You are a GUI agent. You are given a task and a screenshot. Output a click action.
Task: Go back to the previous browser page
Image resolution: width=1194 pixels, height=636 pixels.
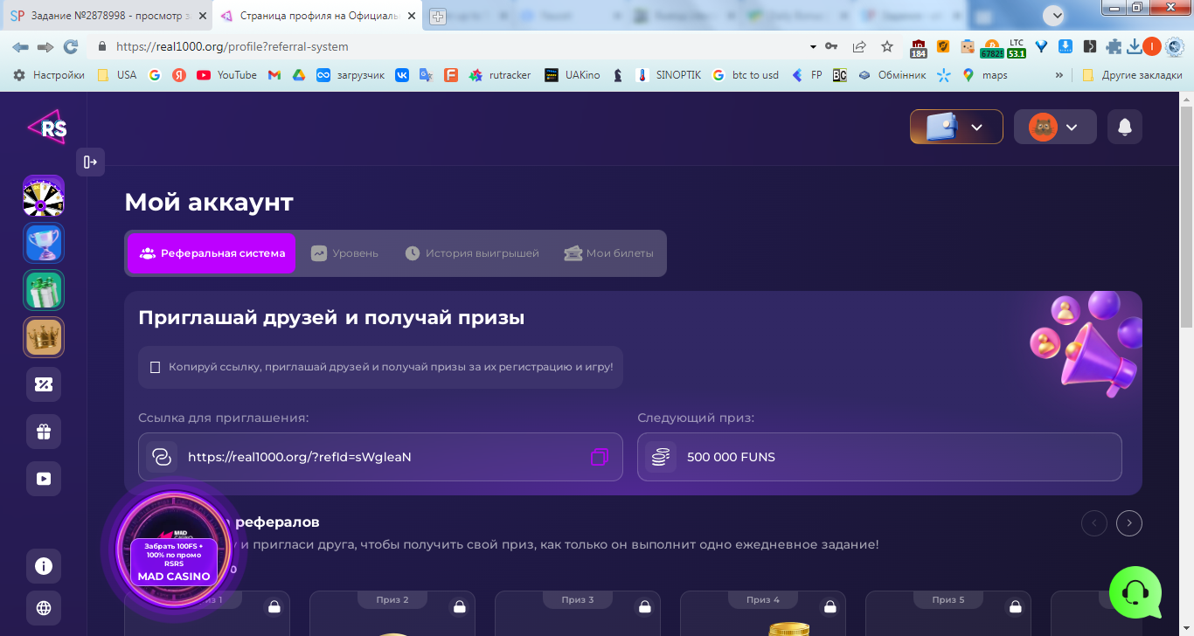[20, 46]
